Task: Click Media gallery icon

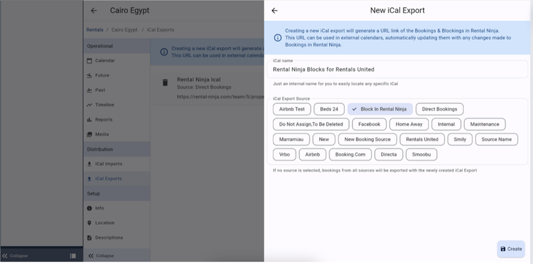Action: (x=89, y=134)
